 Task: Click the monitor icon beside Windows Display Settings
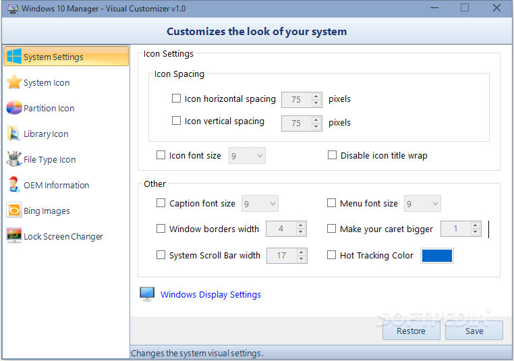[x=147, y=294]
